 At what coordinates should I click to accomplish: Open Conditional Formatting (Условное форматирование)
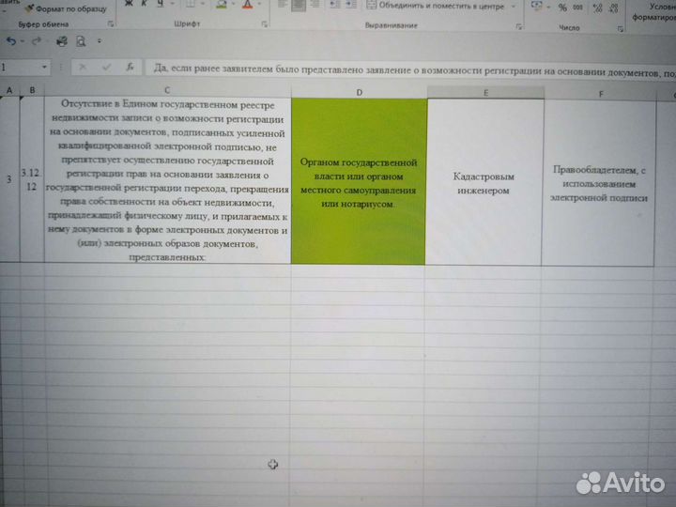655,11
